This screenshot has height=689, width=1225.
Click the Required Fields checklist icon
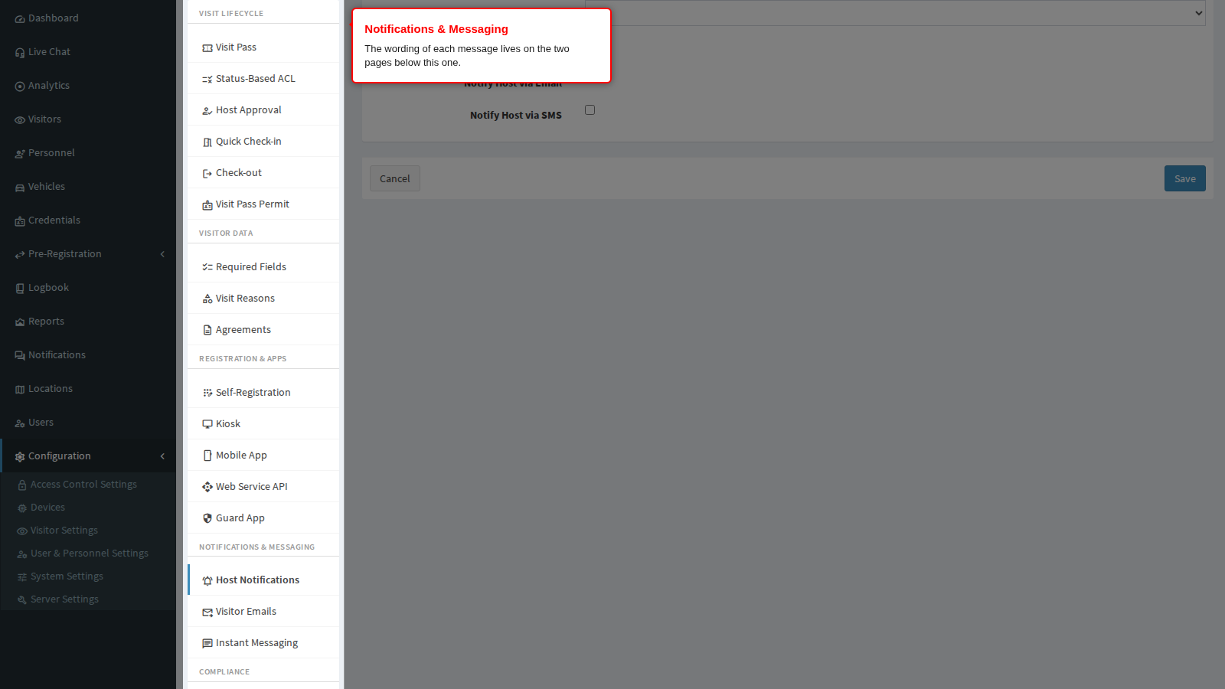tap(207, 267)
